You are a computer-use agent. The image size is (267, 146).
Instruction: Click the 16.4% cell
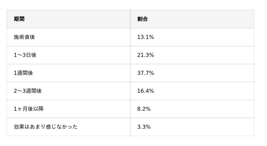click(x=146, y=91)
